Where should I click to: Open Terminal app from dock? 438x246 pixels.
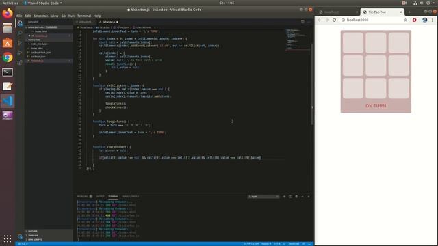(x=8, y=72)
